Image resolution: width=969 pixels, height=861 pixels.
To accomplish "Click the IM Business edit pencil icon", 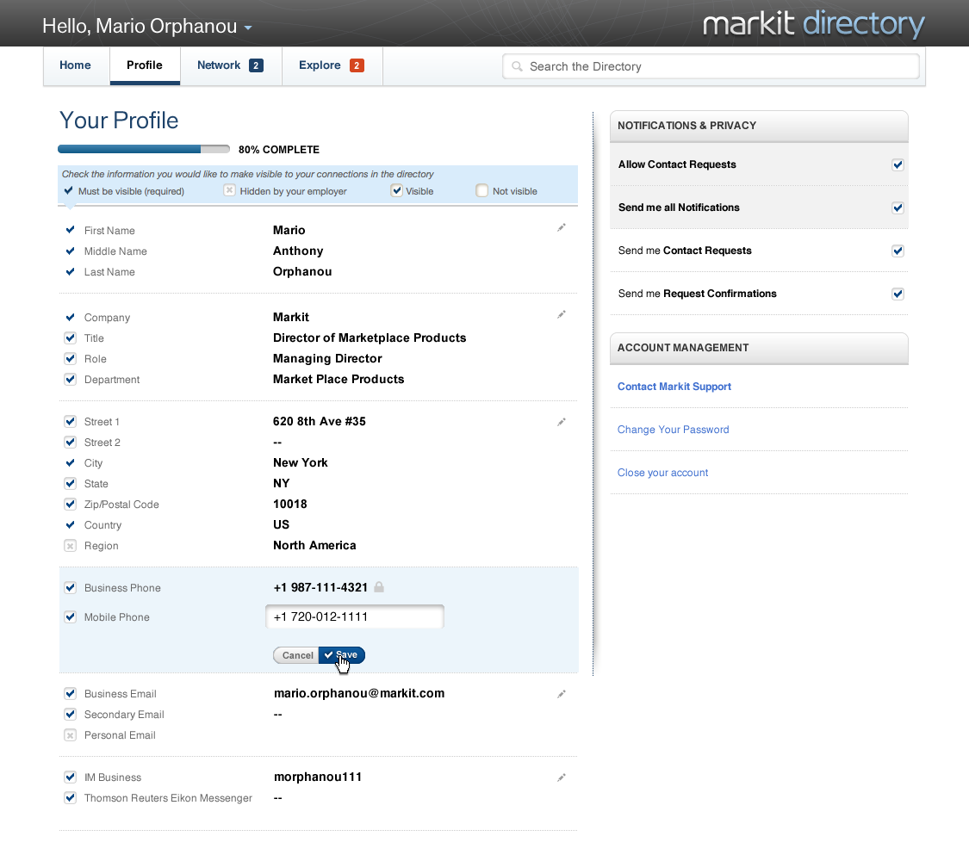I will 562,777.
